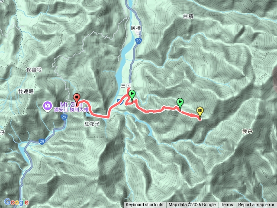The width and height of the screenshot is (277, 208).
Task: Click the green start marker near 三民
Action: (x=132, y=96)
